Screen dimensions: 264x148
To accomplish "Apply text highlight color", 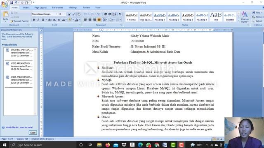I will pyautogui.click(x=70, y=20).
